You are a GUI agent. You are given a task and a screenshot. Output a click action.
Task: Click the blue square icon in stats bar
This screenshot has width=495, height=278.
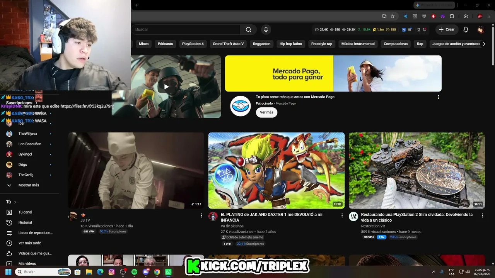pyautogui.click(x=404, y=29)
